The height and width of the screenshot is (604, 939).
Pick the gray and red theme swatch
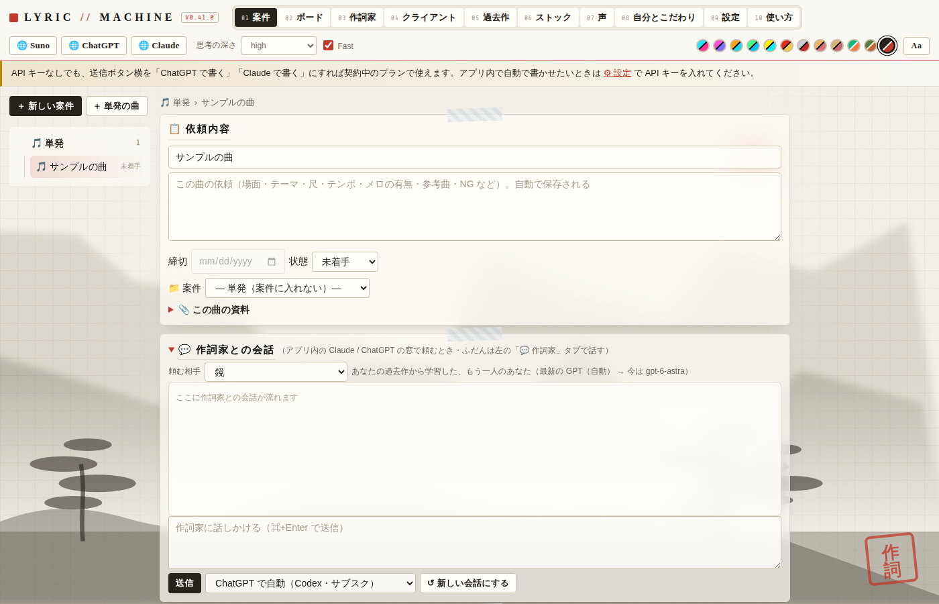click(x=804, y=46)
